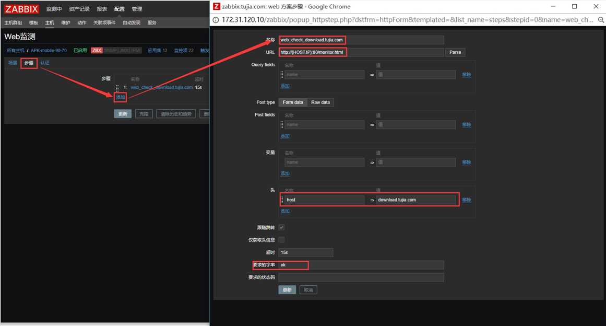Enable the 仅获取头信息 checkbox
606x326 pixels.
tap(281, 240)
